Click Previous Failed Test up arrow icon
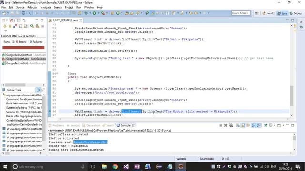Image resolution: width=305 pixels, height=171 pixels. pos(10,26)
